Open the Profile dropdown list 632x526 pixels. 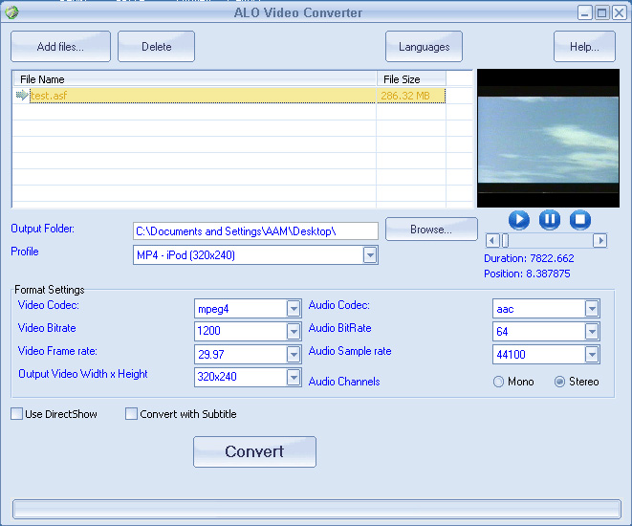coord(370,255)
